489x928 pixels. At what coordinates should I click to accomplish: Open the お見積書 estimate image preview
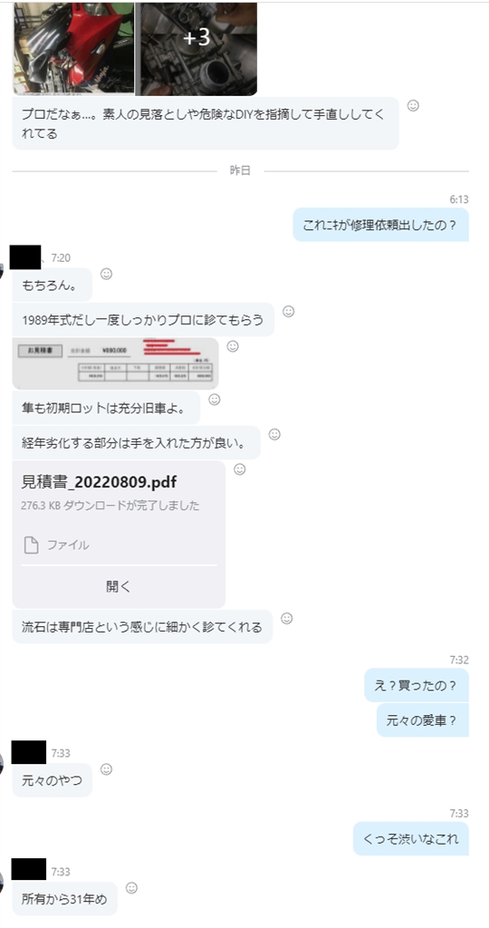coord(115,363)
